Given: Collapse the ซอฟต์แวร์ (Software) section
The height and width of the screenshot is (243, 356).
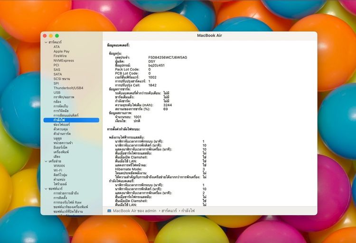Looking at the screenshot, I should [45, 189].
